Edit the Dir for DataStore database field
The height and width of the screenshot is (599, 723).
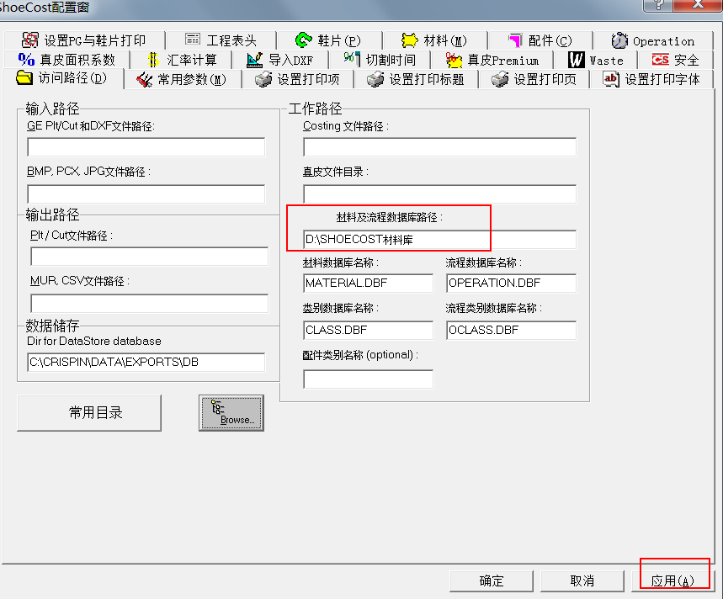click(146, 362)
